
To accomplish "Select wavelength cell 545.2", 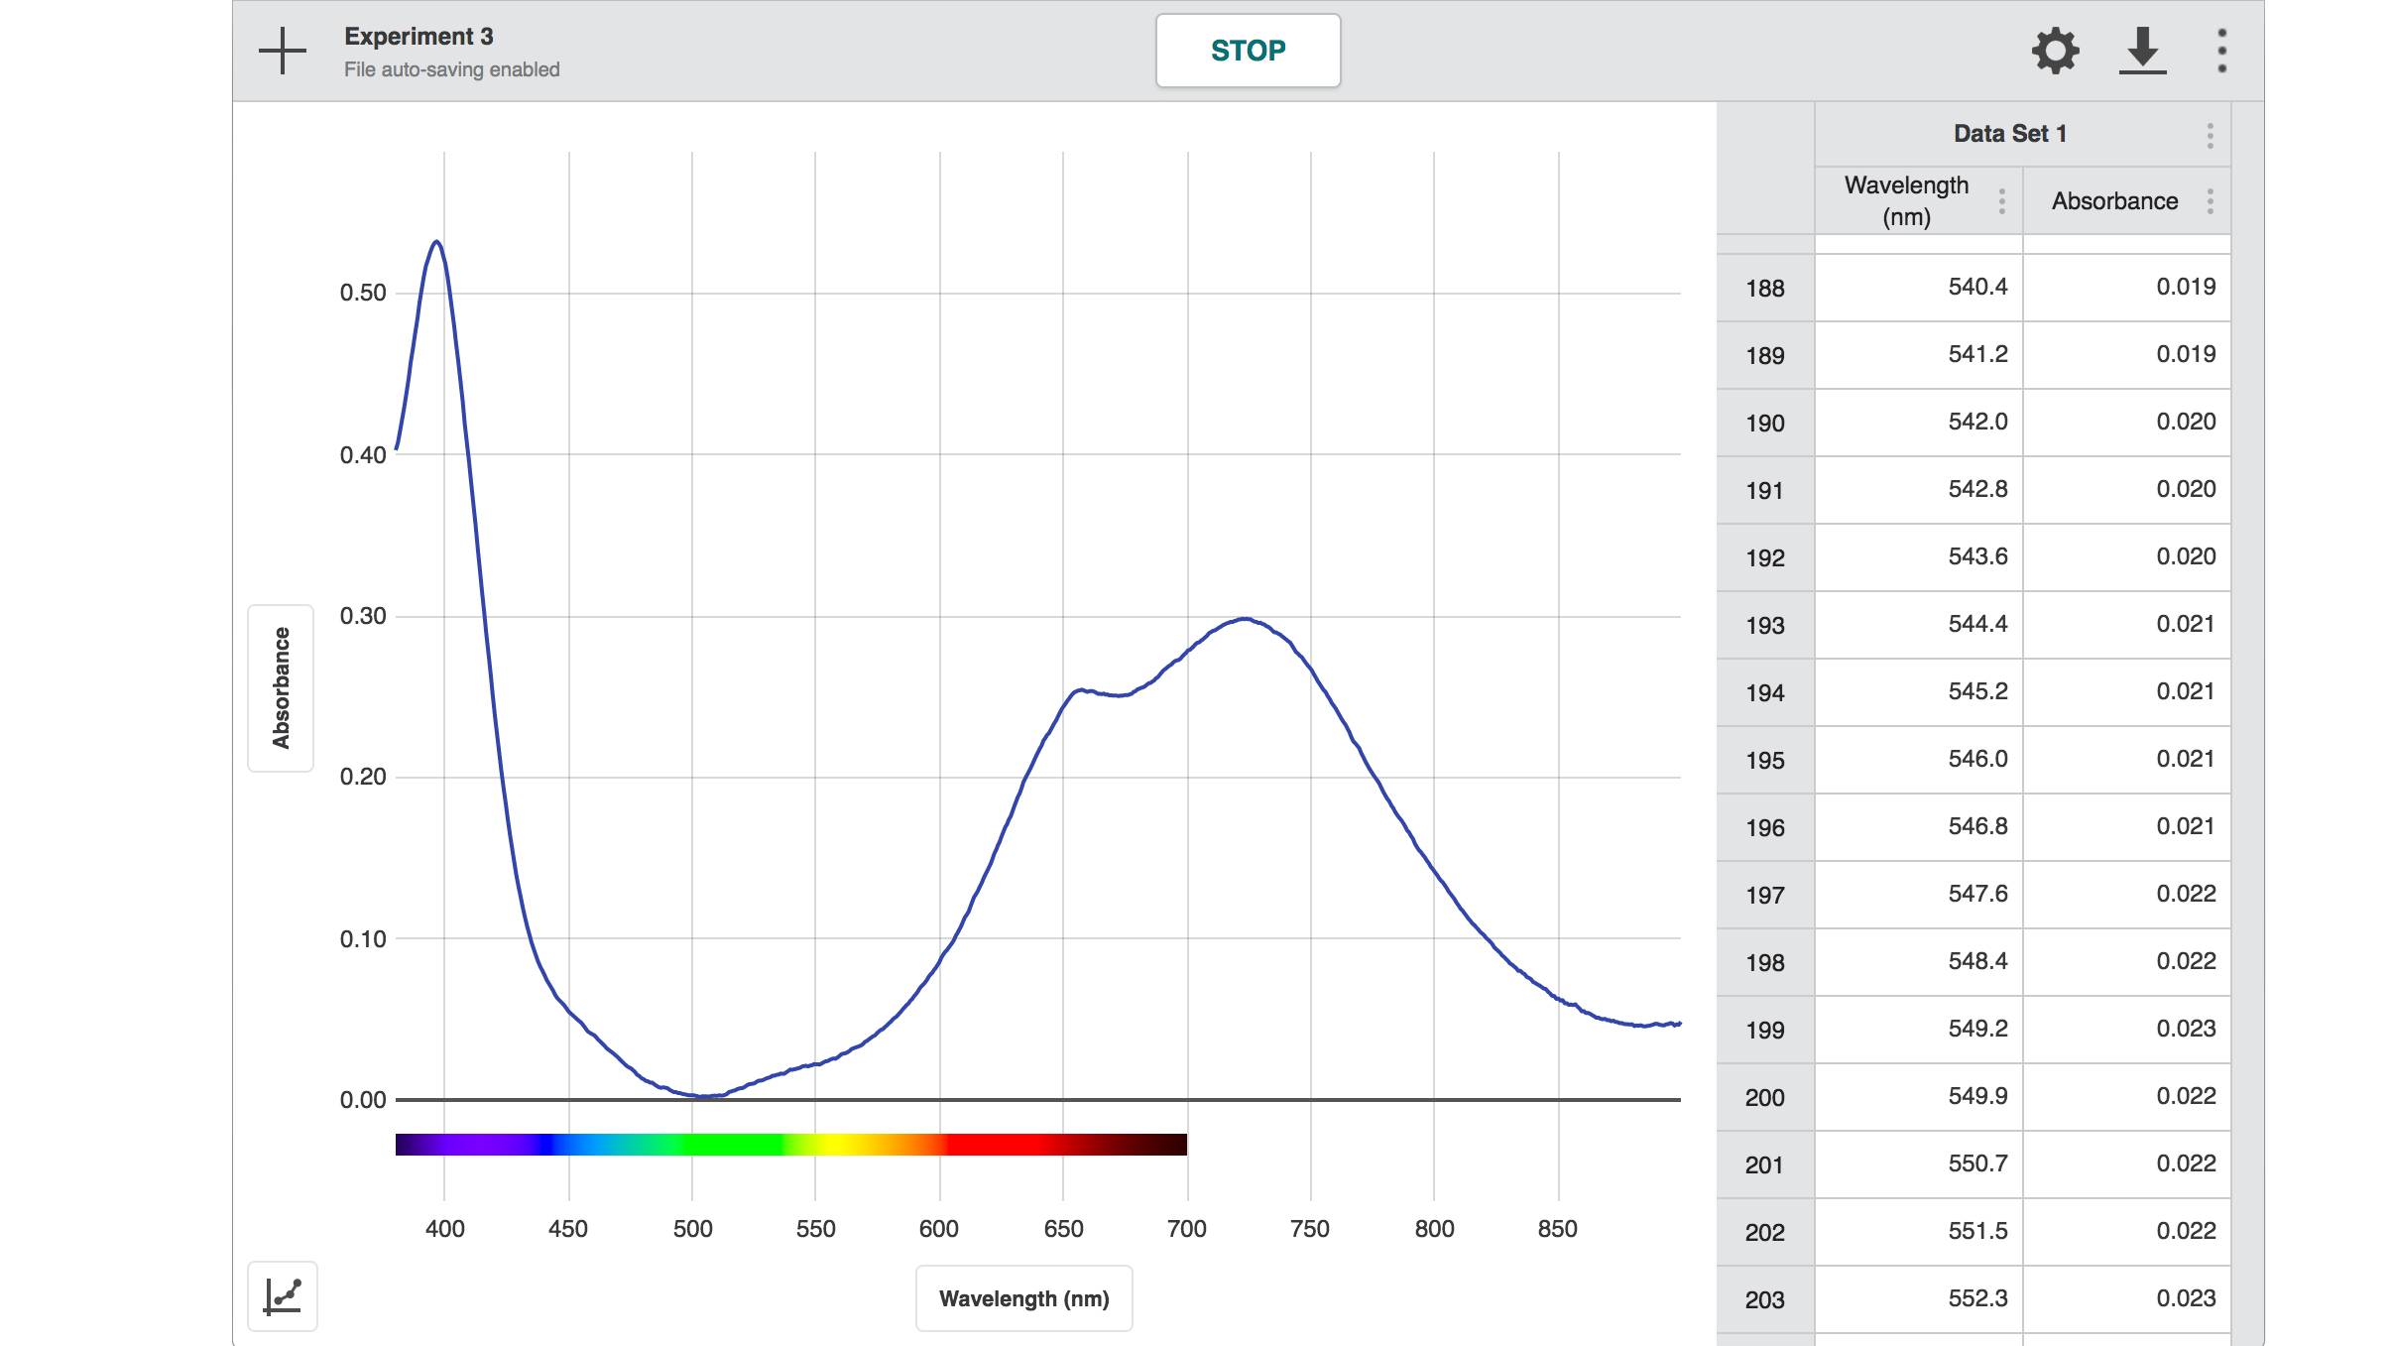I will tap(1919, 691).
